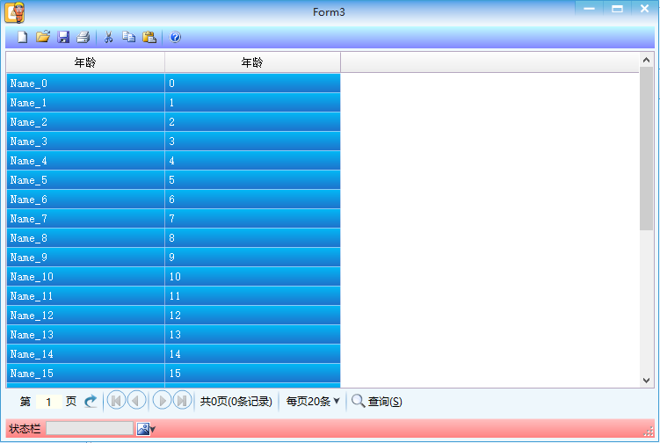Click the Paste clipboard icon
The image size is (660, 443).
pos(149,37)
